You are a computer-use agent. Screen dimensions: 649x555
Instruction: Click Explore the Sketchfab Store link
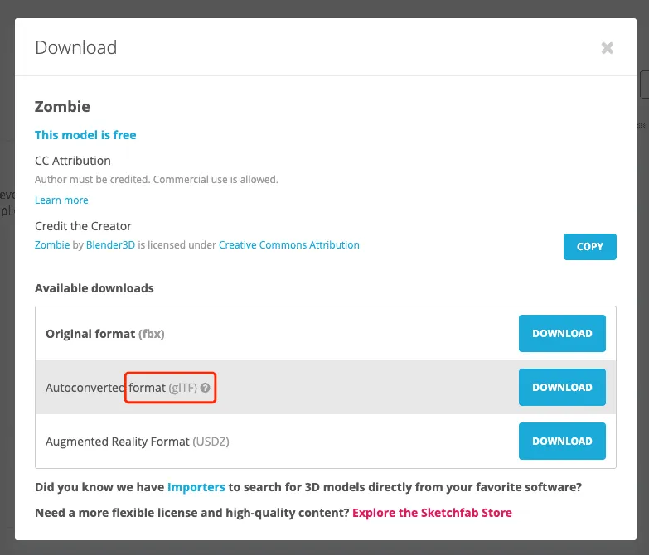(x=432, y=513)
